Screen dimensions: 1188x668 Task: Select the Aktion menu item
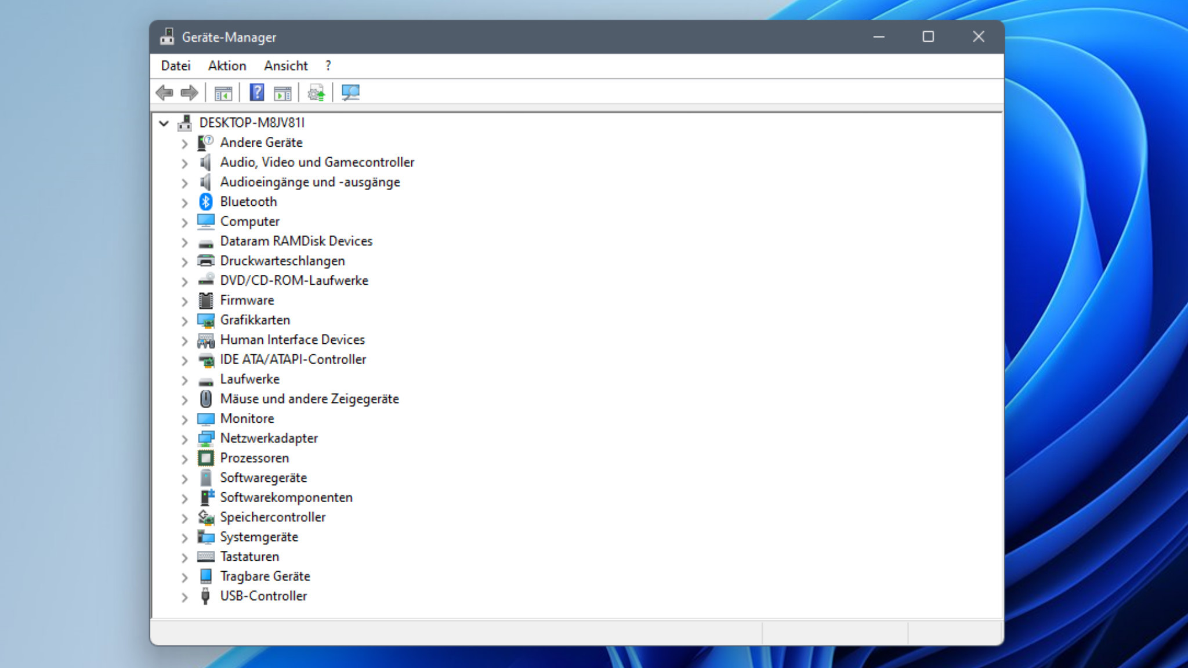point(227,66)
